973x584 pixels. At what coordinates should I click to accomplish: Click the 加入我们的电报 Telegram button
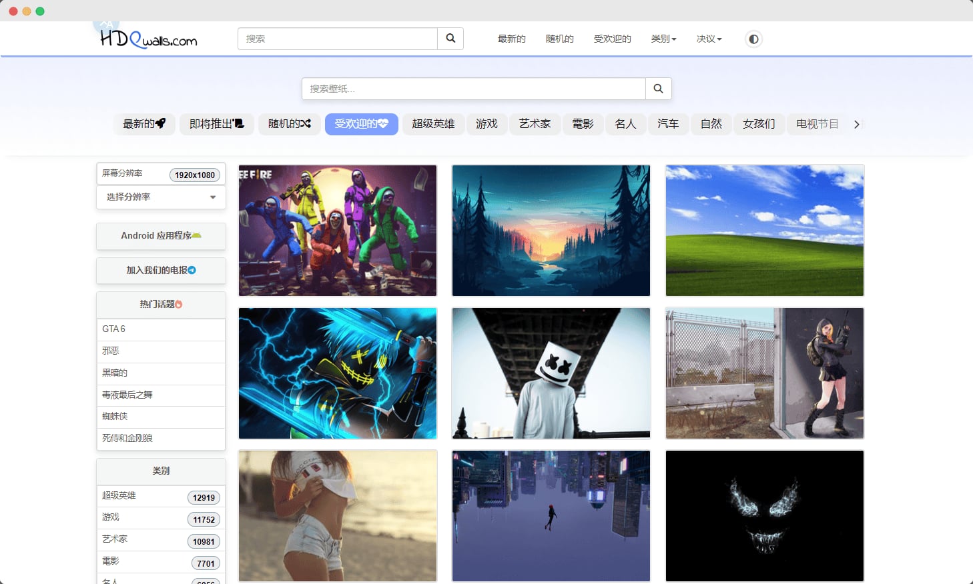tap(161, 271)
